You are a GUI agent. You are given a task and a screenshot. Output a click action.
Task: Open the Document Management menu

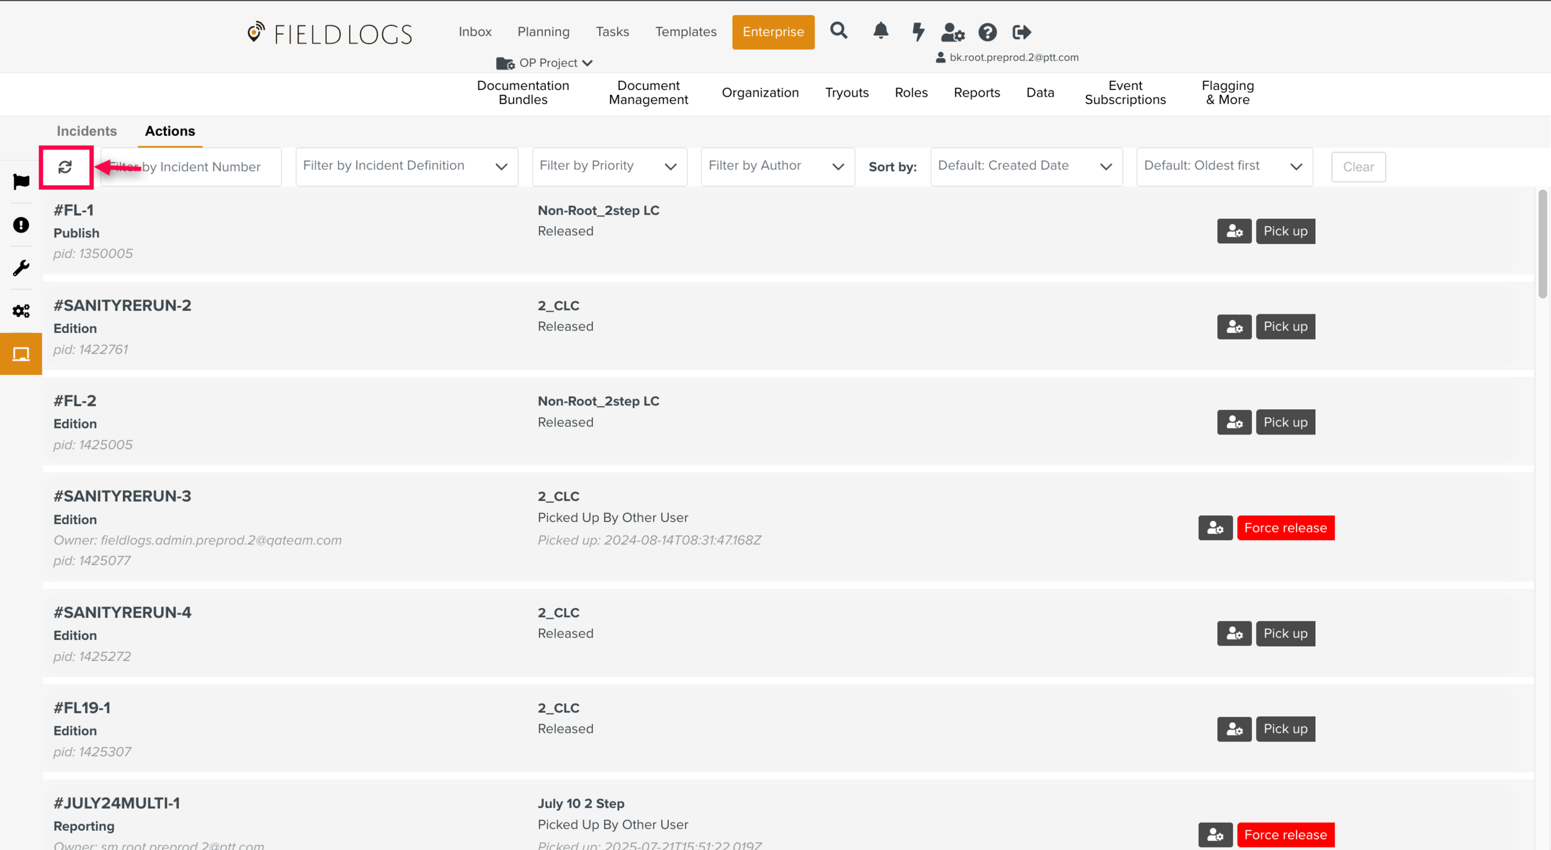tap(648, 92)
